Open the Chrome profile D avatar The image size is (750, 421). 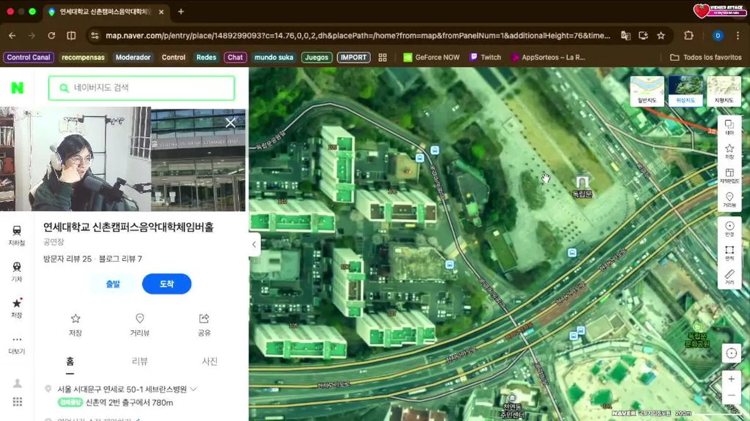tap(718, 36)
